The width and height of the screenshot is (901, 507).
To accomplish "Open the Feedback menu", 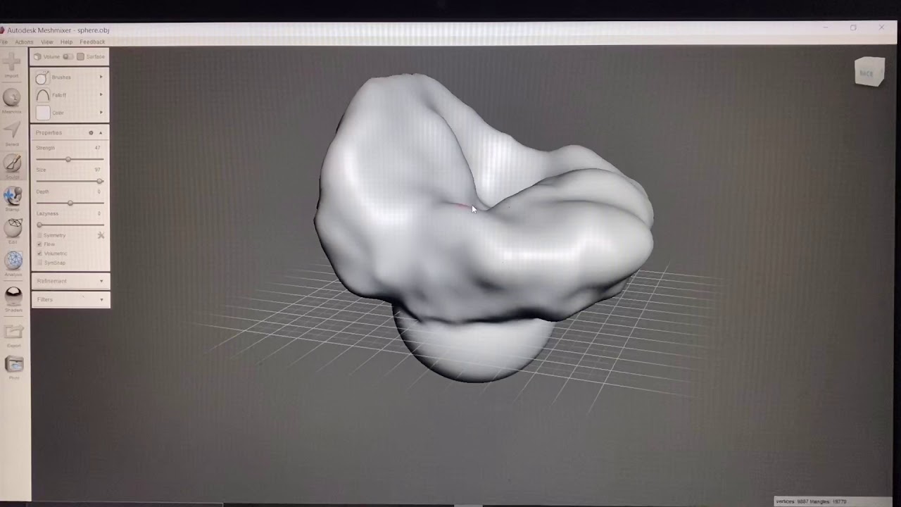I will point(92,42).
